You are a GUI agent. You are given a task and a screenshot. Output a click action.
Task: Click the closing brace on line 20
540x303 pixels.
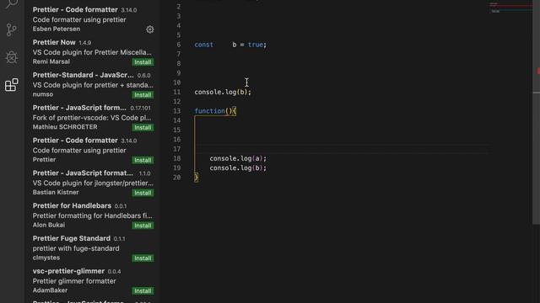click(x=197, y=178)
